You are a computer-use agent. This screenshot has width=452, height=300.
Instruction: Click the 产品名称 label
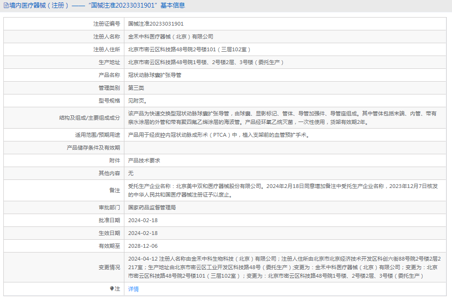[109, 75]
